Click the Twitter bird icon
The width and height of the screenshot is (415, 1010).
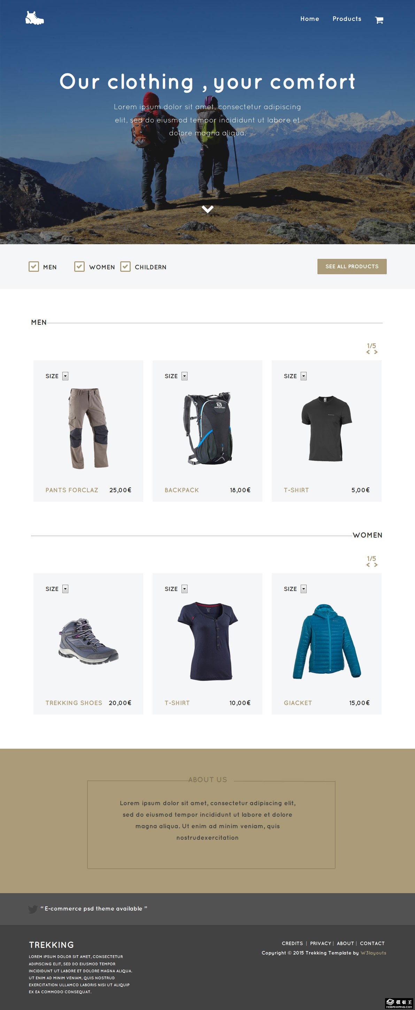tap(33, 909)
